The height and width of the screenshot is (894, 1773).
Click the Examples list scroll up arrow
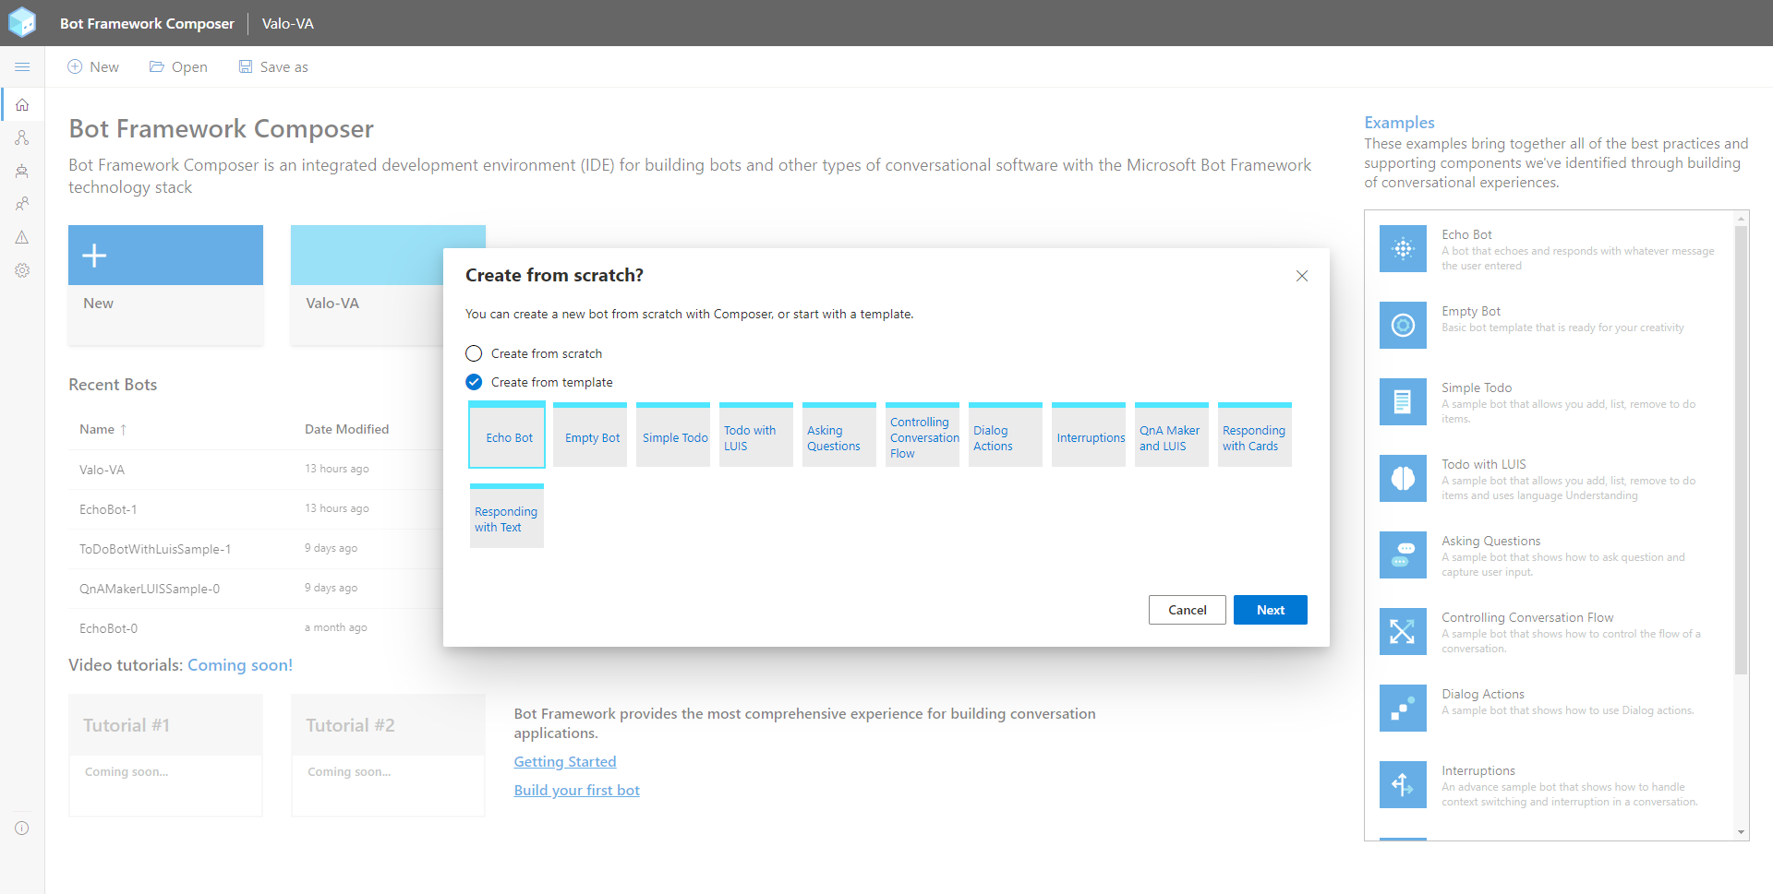[1741, 219]
